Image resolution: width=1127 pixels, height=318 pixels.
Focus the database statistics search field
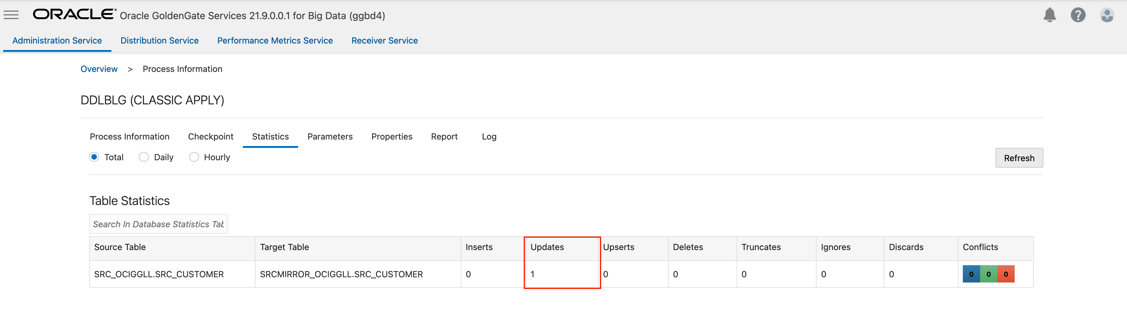pyautogui.click(x=158, y=224)
